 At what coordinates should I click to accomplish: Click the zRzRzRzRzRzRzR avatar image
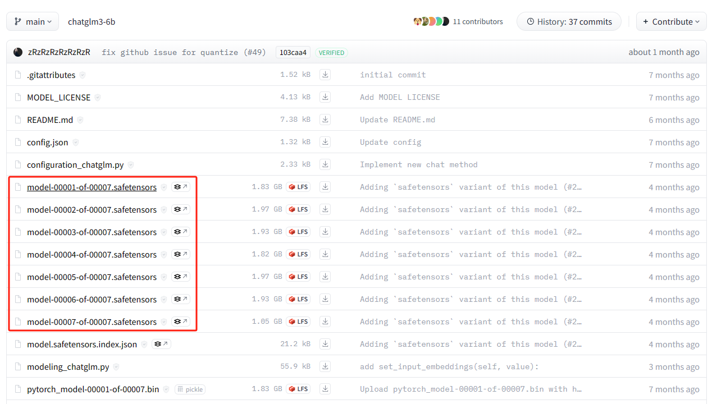click(x=18, y=52)
